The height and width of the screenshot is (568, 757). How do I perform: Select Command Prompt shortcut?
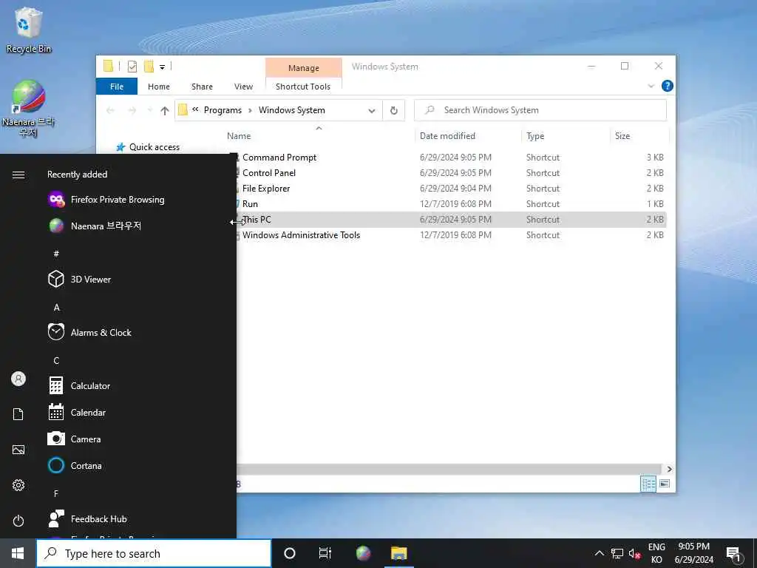279,158
